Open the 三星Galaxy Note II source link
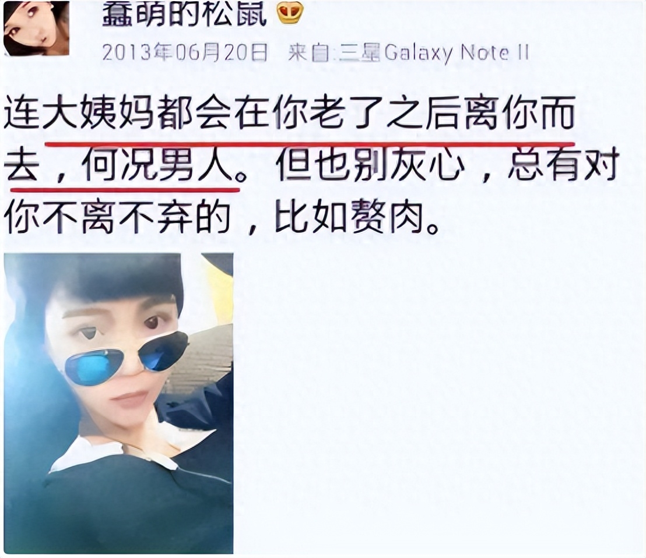This screenshot has height=558, width=646. pos(434,53)
